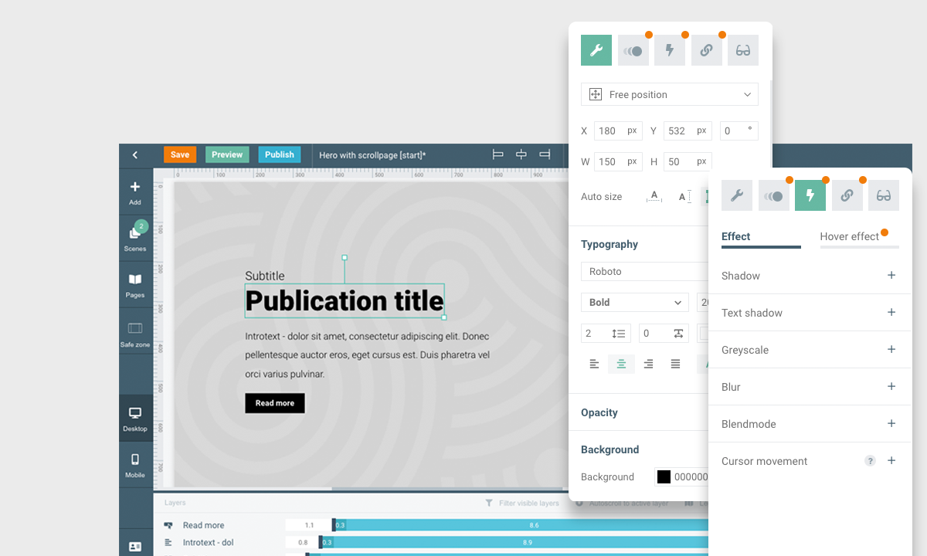The image size is (927, 556).
Task: Select the link tab in back panel
Action: pos(707,50)
